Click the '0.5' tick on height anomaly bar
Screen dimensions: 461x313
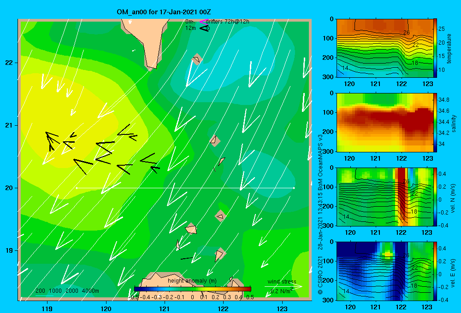click(250, 297)
